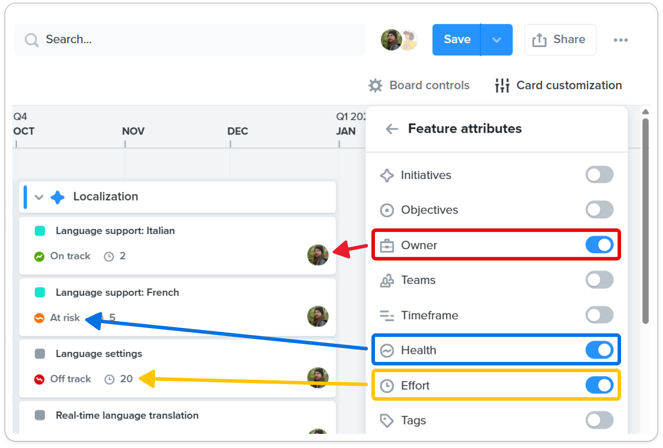
Task: Click the On track health icon
Action: (39, 256)
